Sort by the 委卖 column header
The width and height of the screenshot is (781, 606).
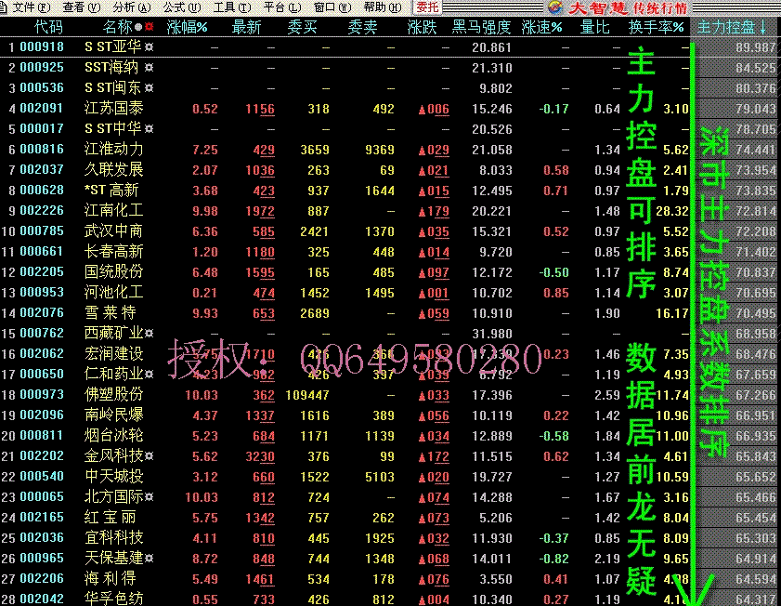click(x=362, y=27)
